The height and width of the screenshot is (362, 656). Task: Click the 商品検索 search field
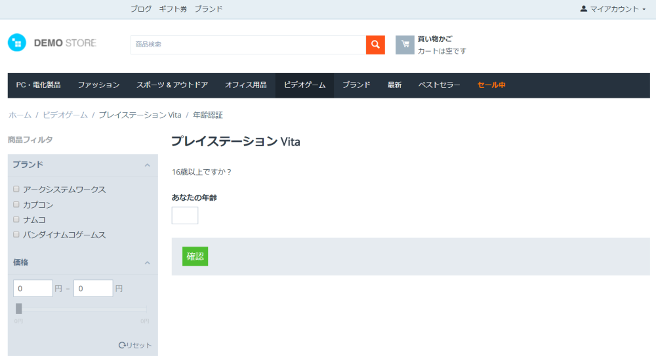click(249, 45)
